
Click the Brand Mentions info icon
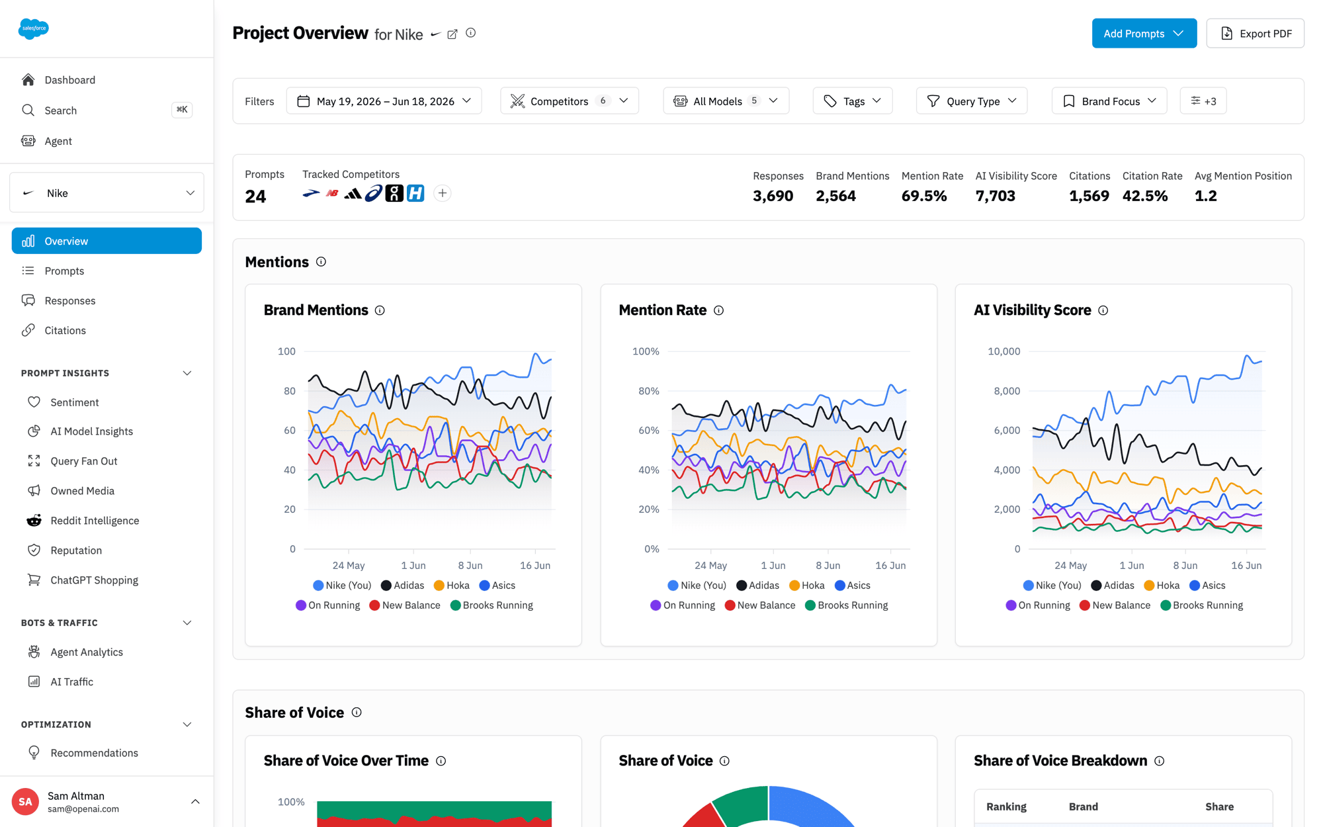click(x=380, y=310)
